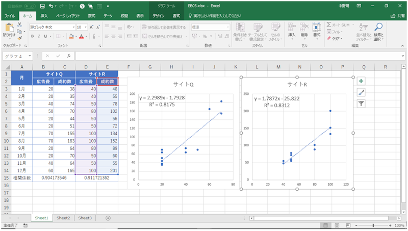Open the Name Box dropdown arrow
408x231 pixels.
tap(30, 56)
